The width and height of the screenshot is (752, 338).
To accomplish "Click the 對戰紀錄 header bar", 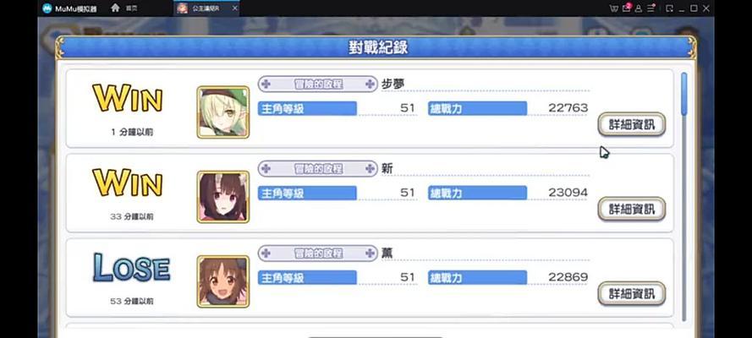I will [376, 48].
